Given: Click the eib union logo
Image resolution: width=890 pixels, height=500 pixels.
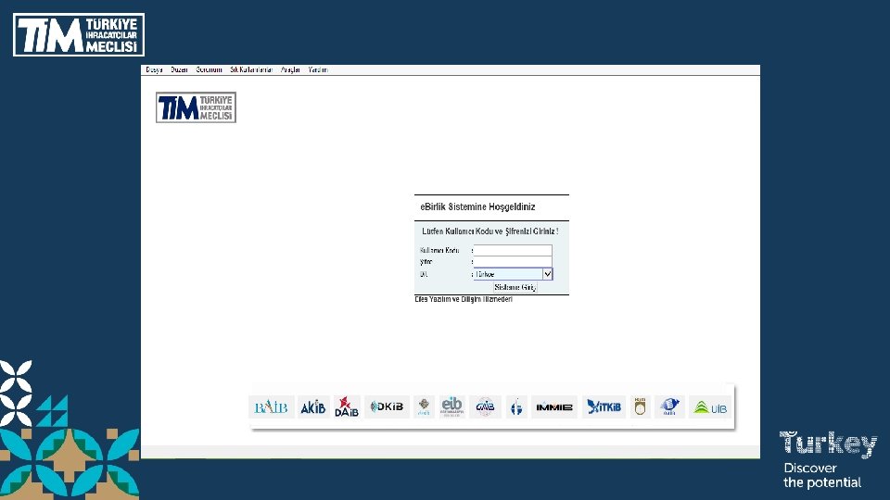Looking at the screenshot, I should coord(451,406).
